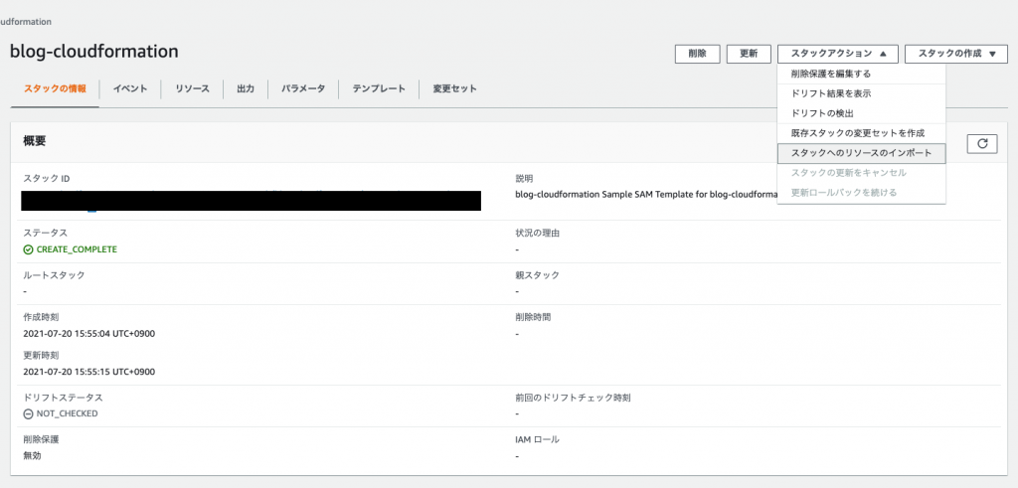Open the 変更セット tab
This screenshot has width=1018, height=488.
point(454,88)
